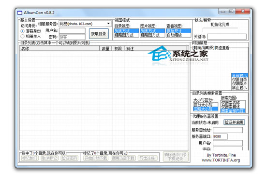Viewport: 266px width, 176px height.
Task: Click the 关键词 search field
Action: 227,37
